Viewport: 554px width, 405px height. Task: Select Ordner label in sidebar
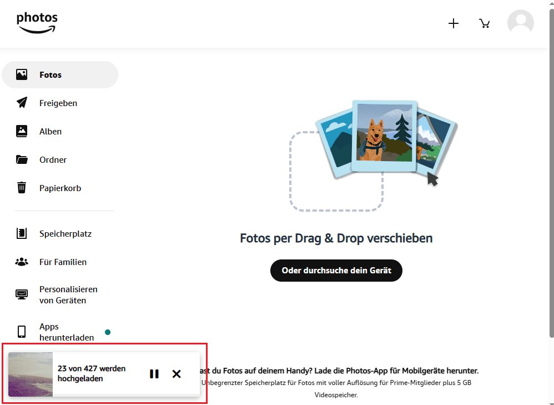(53, 160)
